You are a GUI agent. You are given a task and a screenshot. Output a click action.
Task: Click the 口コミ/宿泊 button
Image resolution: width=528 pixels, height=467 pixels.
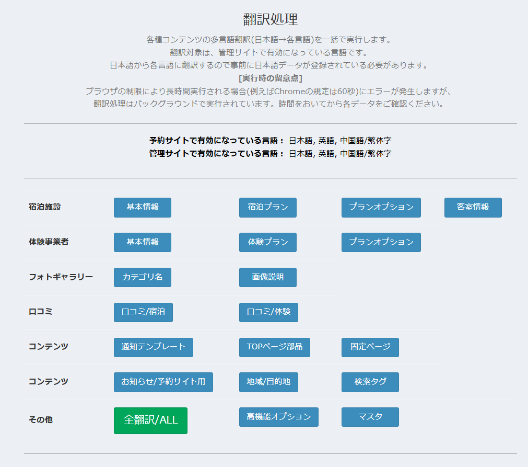tap(143, 312)
